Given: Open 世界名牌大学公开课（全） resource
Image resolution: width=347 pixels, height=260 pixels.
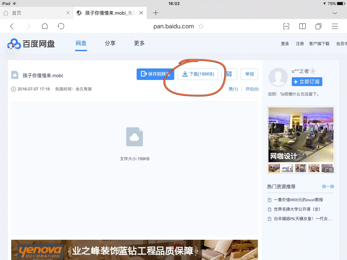Looking at the screenshot, I should point(297,209).
